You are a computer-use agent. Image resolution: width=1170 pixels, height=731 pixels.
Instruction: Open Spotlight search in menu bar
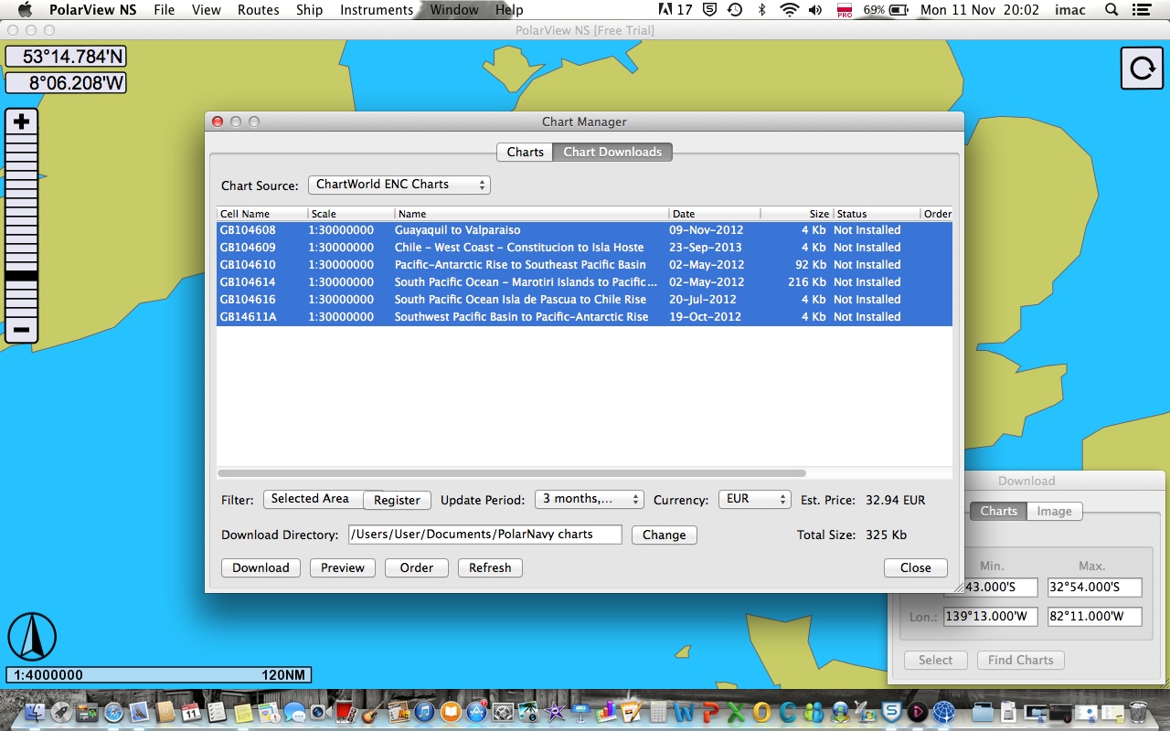point(1111,10)
